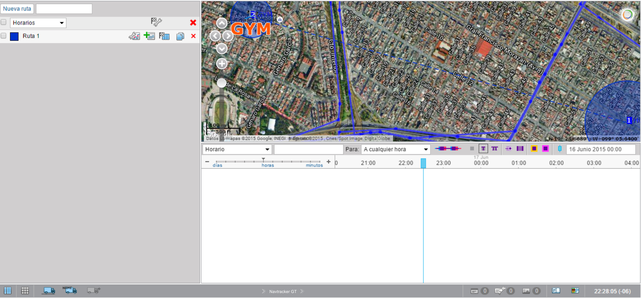Copy Ruta 1 using the copy icon
The image size is (641, 298).
tap(180, 36)
